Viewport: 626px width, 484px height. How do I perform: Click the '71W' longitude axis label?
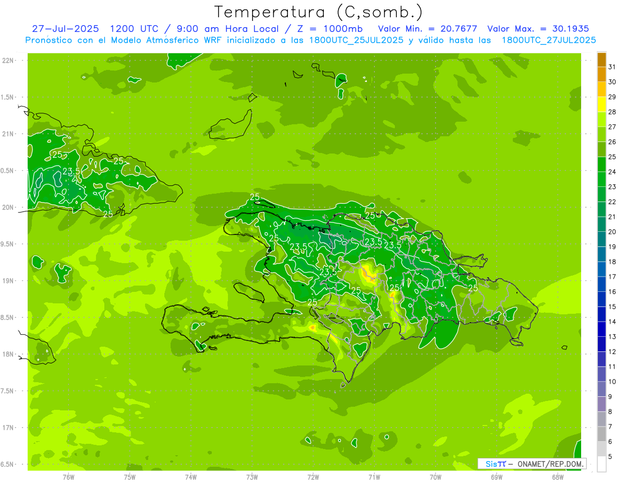point(374,477)
